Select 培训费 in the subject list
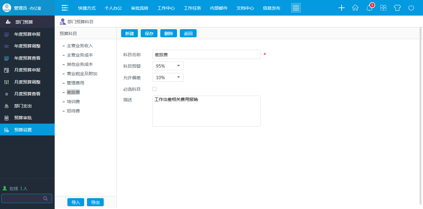The height and width of the screenshot is (209, 423). click(x=74, y=101)
